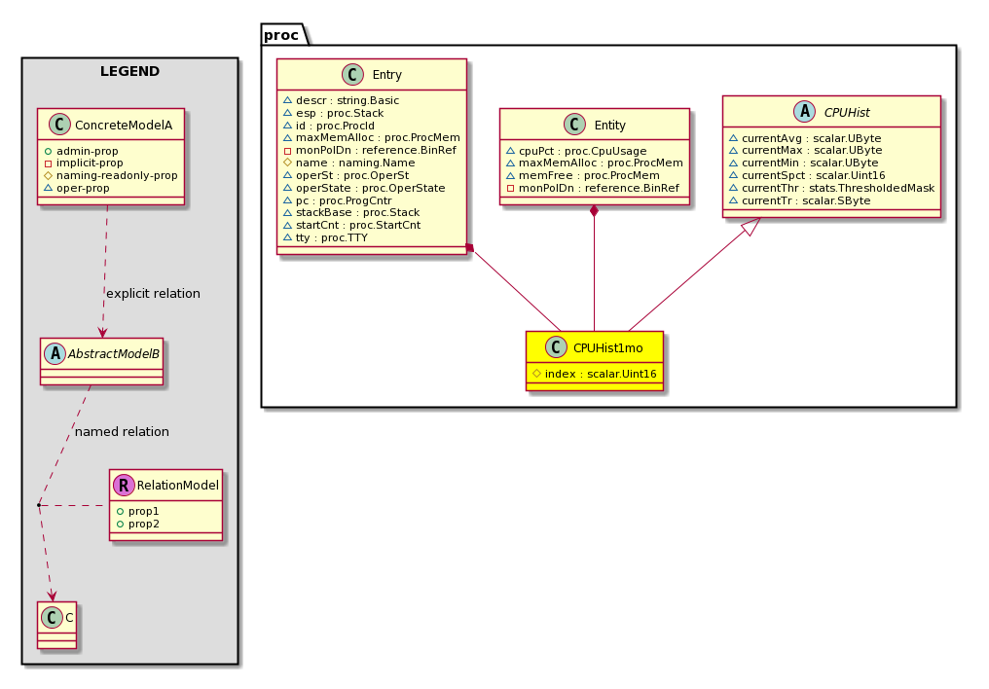The height and width of the screenshot is (689, 989).
Task: Click the triangle icon beside cpuPct
Action: (510, 150)
